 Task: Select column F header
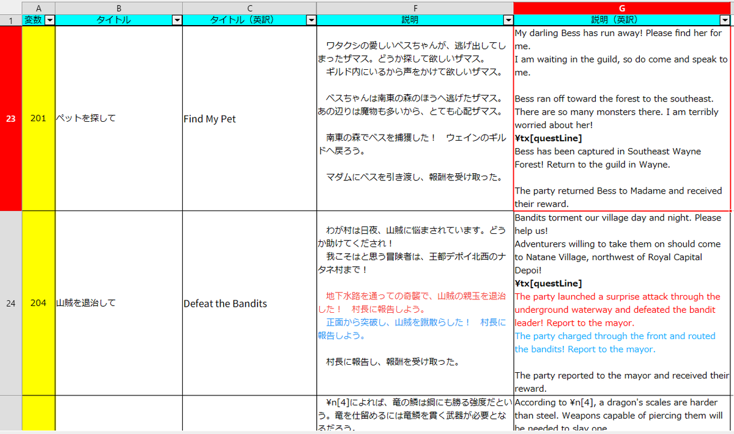pyautogui.click(x=415, y=7)
